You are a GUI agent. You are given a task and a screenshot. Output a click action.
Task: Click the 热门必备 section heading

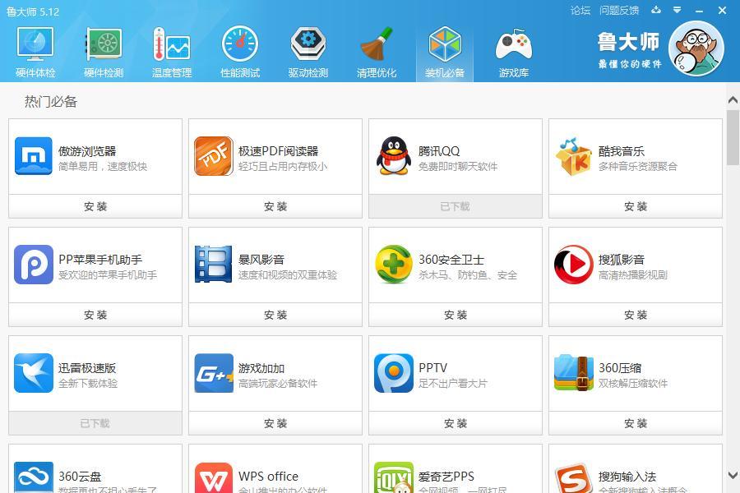pyautogui.click(x=51, y=101)
